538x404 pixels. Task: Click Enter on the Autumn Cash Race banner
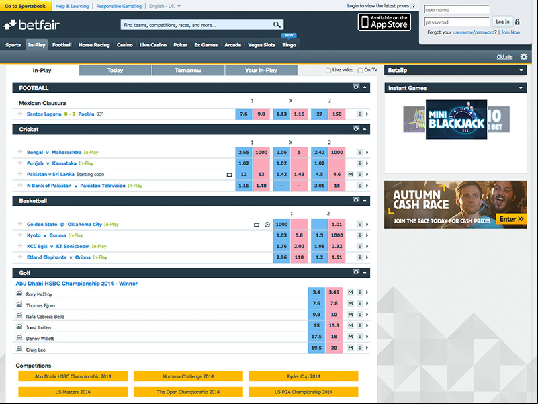(511, 219)
